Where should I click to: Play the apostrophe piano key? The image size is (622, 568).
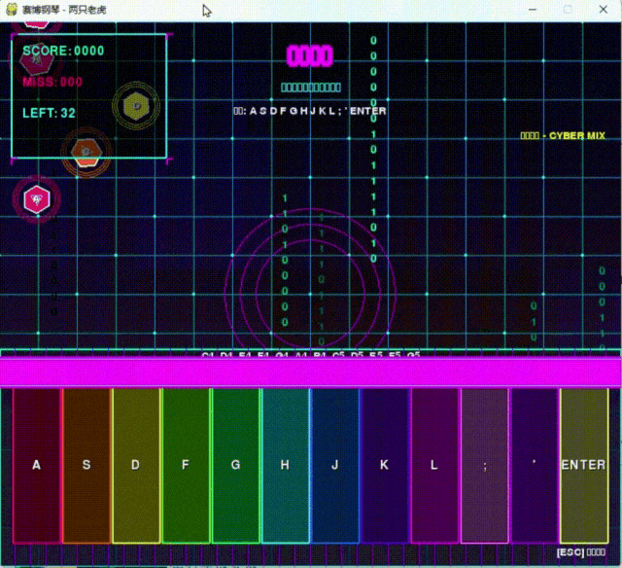[x=535, y=465]
